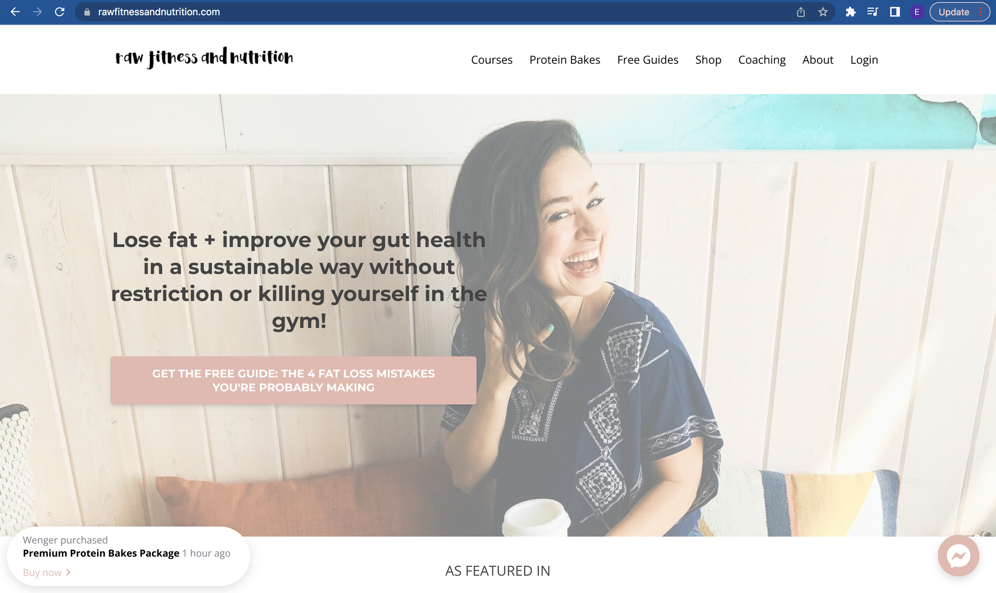
Task: Open the purple E profile avatar
Action: tap(917, 12)
